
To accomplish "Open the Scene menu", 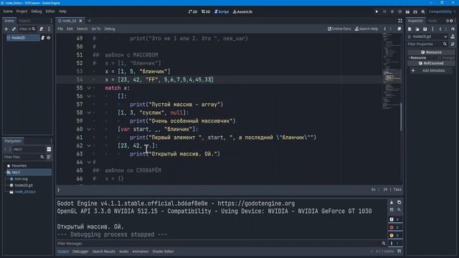I will point(8,11).
